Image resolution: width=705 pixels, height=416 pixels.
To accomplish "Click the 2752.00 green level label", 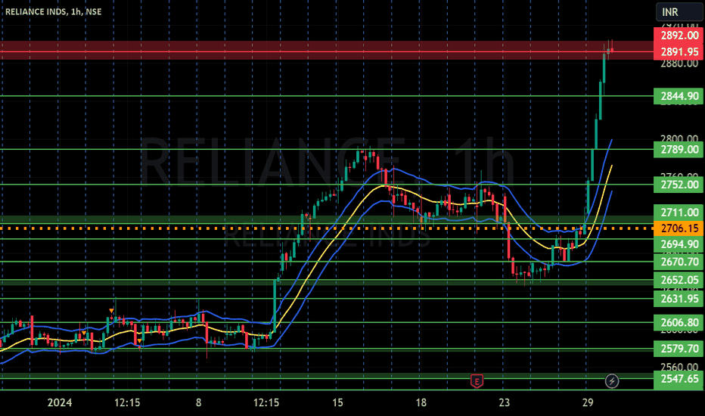I will point(678,185).
